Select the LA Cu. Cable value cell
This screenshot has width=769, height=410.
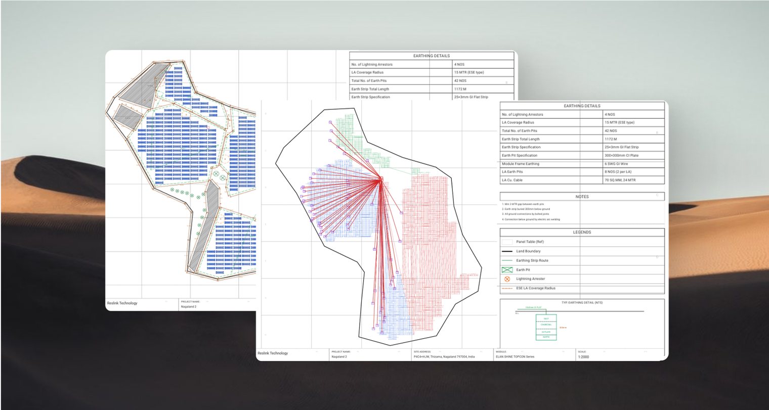click(633, 180)
